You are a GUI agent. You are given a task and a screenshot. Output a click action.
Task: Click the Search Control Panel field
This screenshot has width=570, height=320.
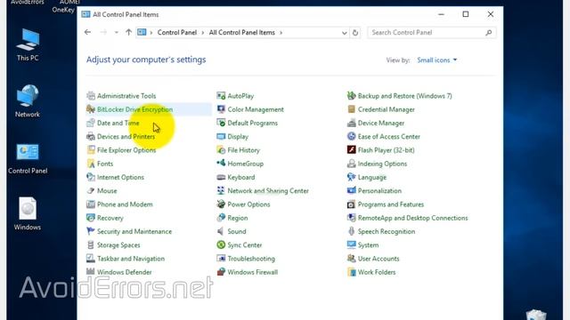pyautogui.click(x=431, y=33)
